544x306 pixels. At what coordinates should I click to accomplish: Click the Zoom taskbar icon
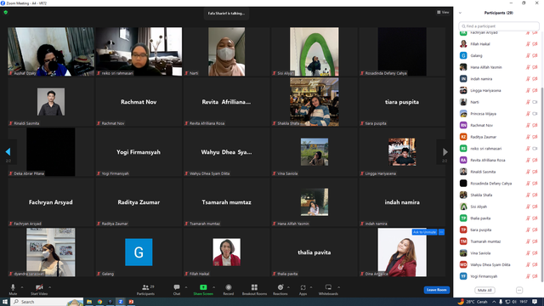click(x=121, y=302)
